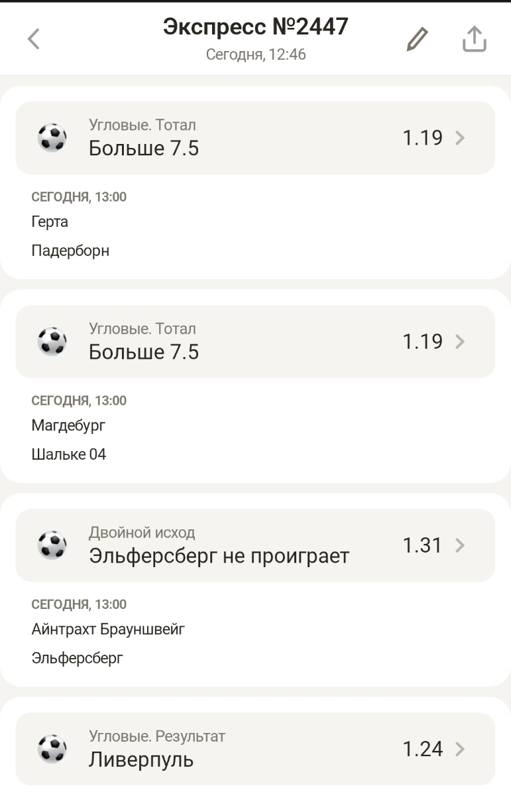Viewport: 511px width, 796px height.
Task: Click soccer ball icon beside Ливерпуль
Action: (x=52, y=749)
